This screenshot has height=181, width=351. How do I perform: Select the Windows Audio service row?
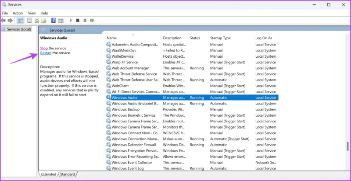tap(192, 97)
